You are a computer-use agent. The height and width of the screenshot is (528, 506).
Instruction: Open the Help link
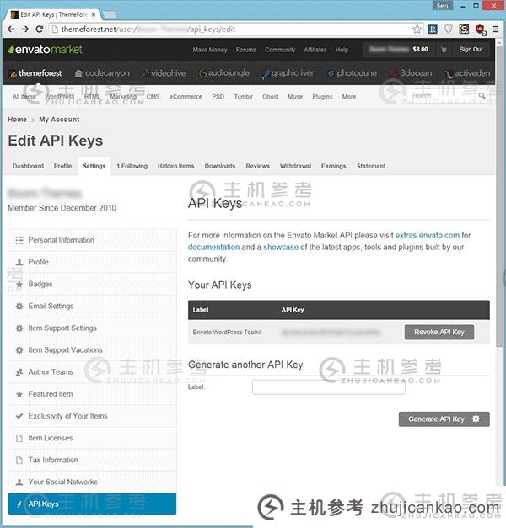coord(342,50)
